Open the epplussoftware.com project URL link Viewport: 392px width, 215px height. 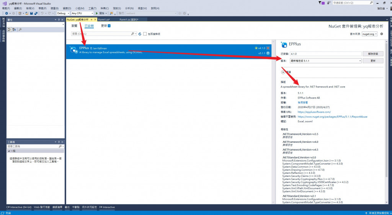click(x=314, y=112)
